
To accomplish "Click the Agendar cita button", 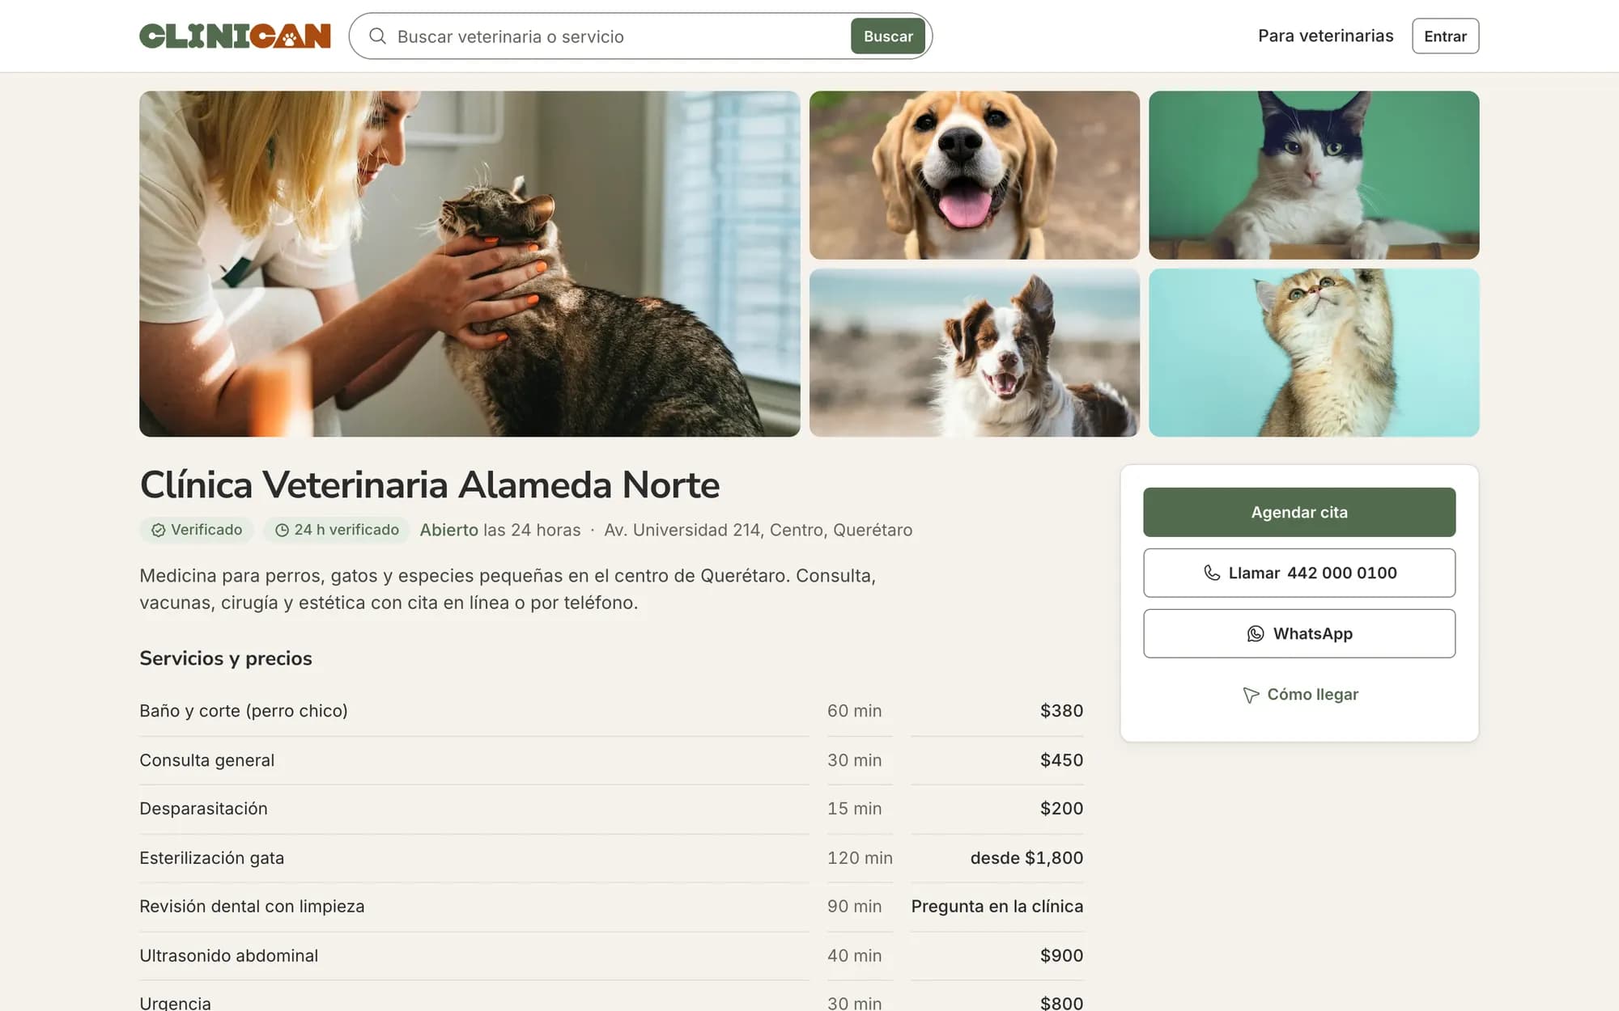I will click(x=1299, y=512).
